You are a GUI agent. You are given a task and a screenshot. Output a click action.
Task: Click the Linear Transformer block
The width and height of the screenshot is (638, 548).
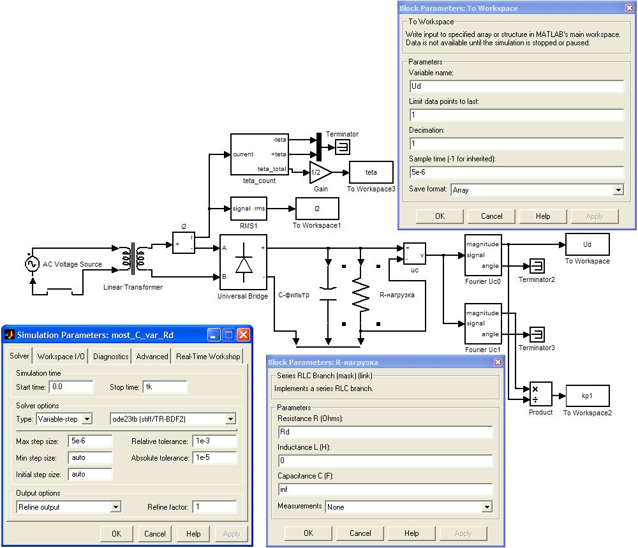(133, 259)
